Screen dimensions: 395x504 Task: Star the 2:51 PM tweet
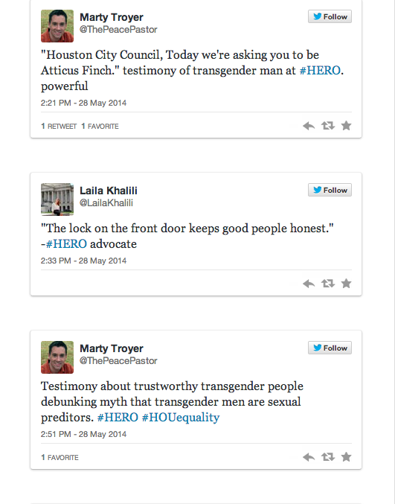click(346, 456)
